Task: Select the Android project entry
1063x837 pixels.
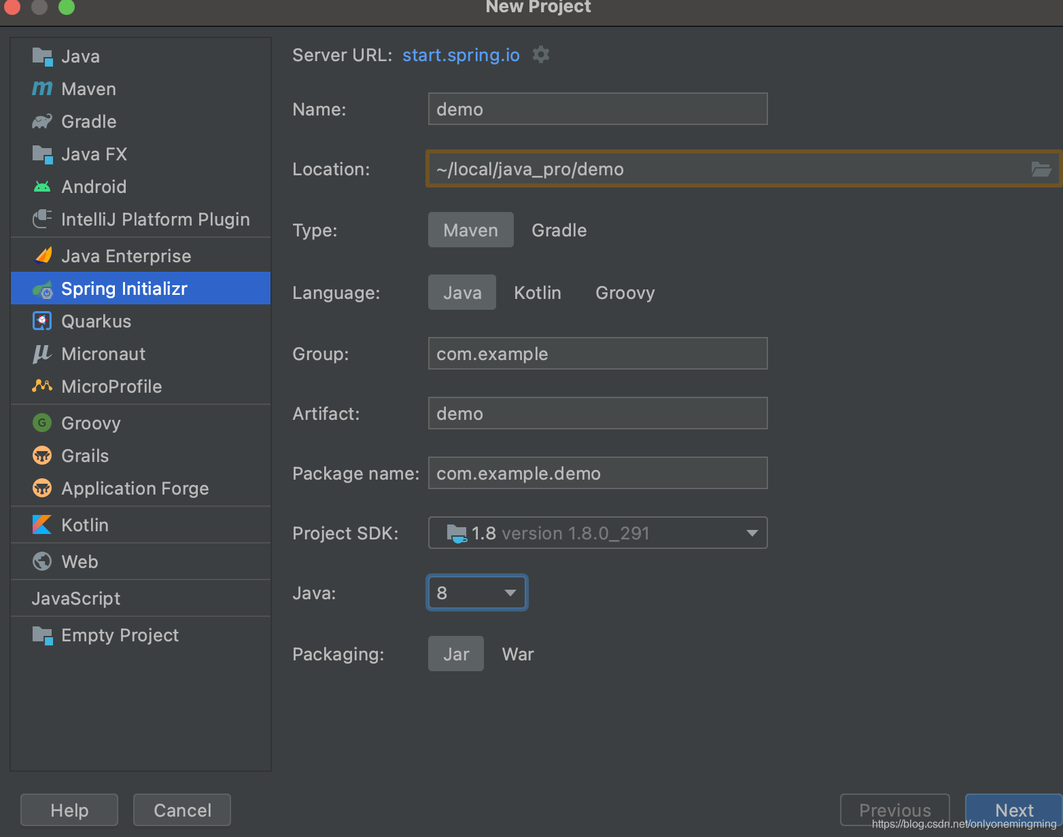Action: pos(141,187)
